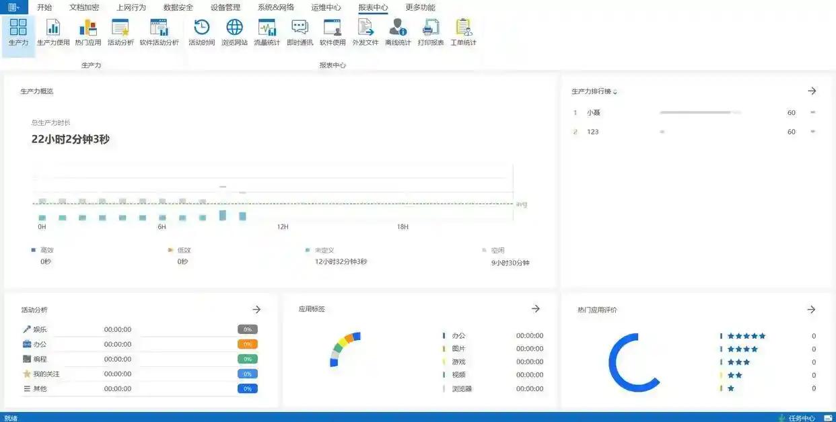This screenshot has height=422, width=836.
Task: Switch to the 开始 tab
Action: (44, 7)
